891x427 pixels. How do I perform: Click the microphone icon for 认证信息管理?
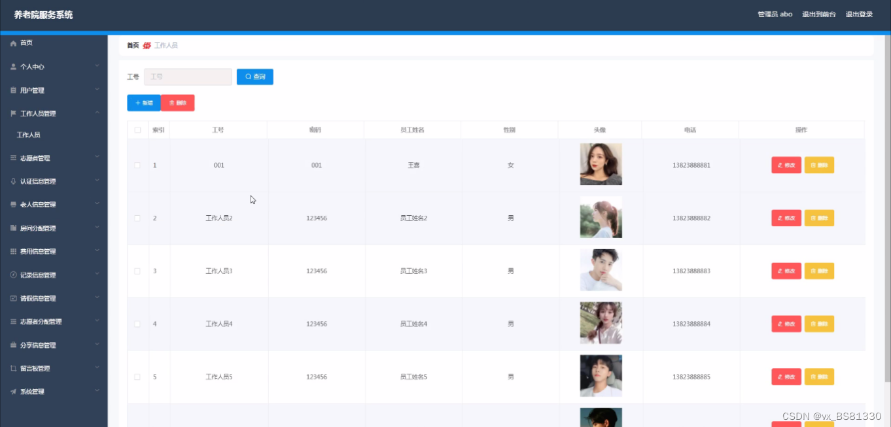click(13, 181)
